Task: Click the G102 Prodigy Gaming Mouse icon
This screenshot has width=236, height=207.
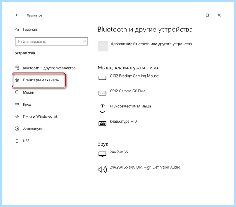Action: click(102, 78)
